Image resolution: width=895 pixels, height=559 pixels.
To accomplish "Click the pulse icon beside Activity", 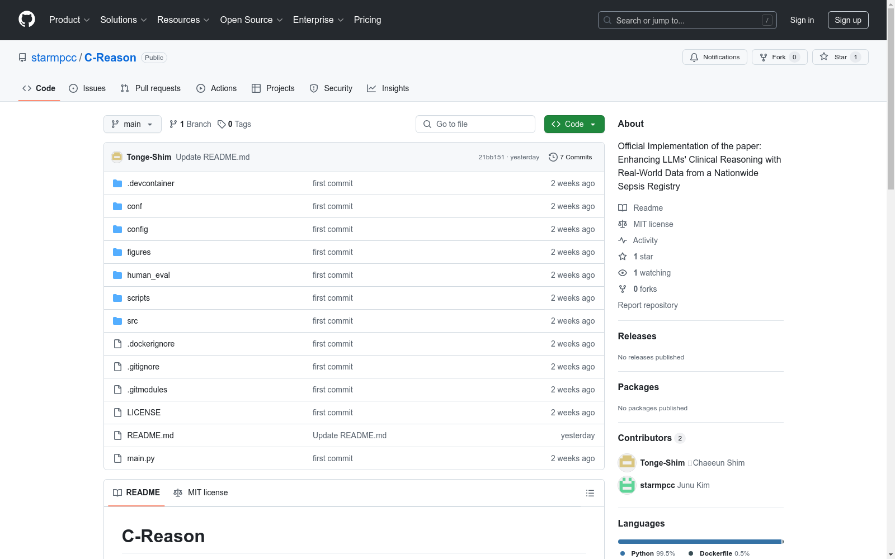I will (623, 240).
